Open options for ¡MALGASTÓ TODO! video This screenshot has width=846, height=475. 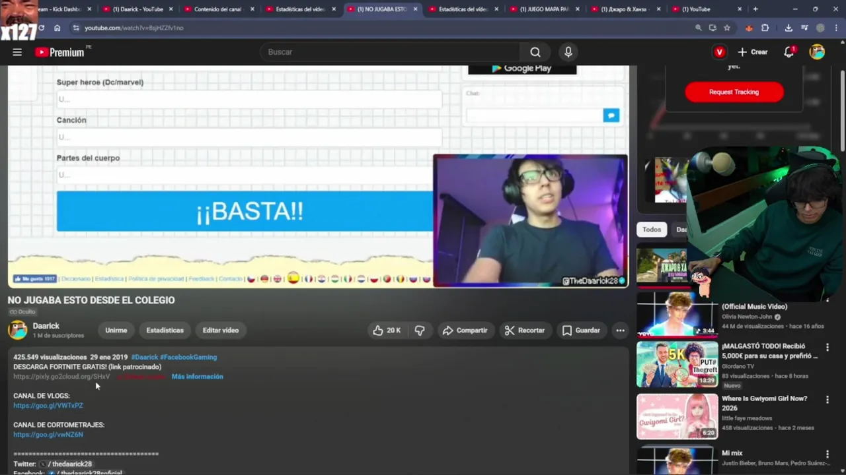[x=827, y=347]
